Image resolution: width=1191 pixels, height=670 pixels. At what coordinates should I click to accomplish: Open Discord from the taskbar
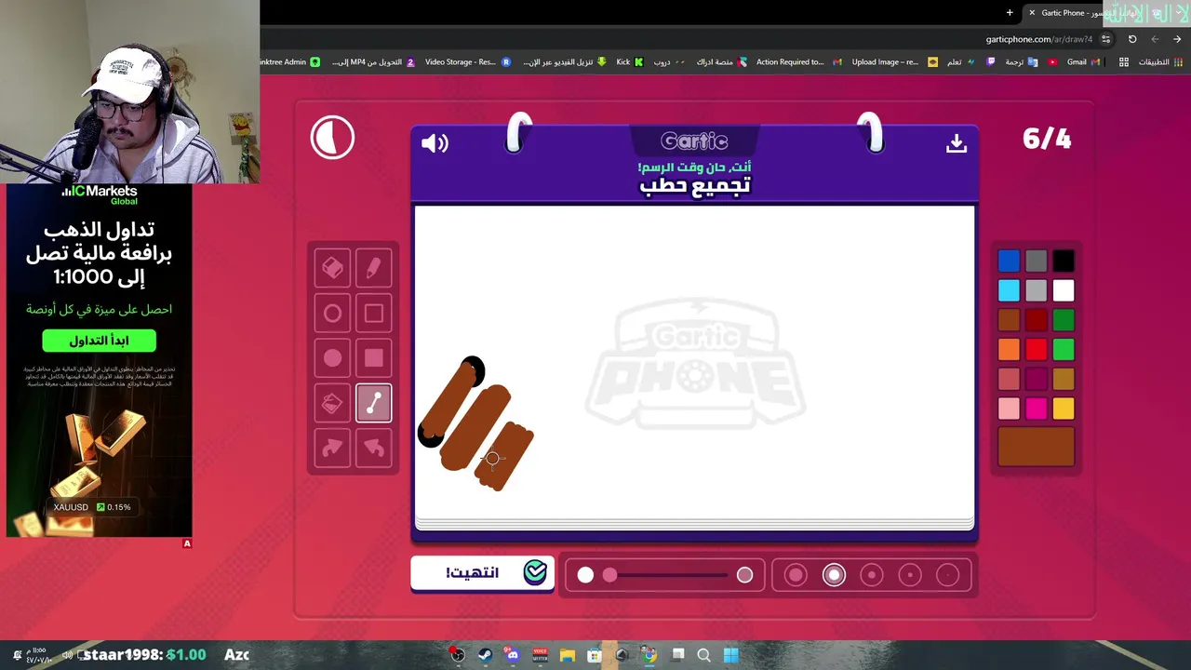pos(512,655)
